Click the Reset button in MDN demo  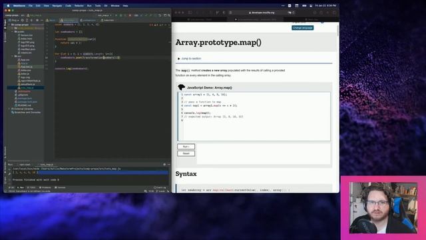pyautogui.click(x=186, y=153)
